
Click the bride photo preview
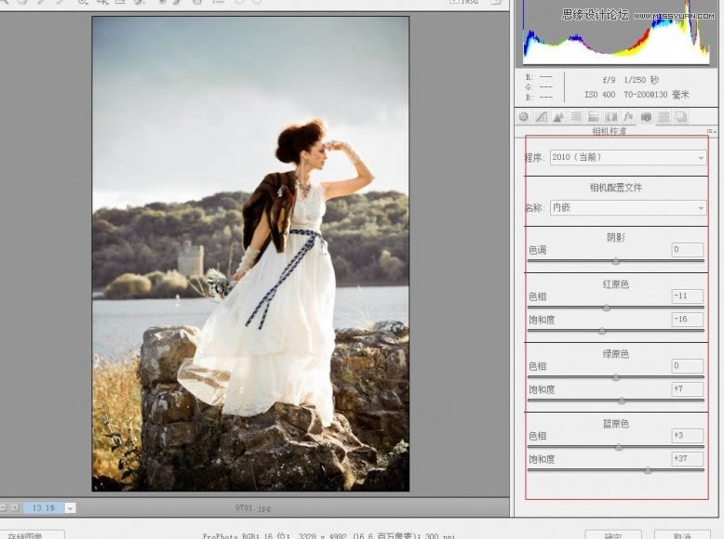(x=250, y=254)
